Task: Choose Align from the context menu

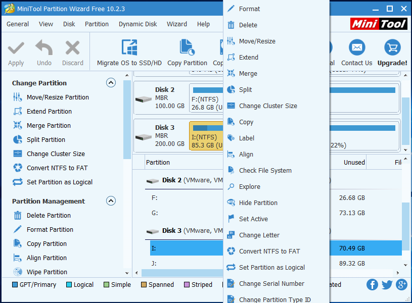Action: 277,155
